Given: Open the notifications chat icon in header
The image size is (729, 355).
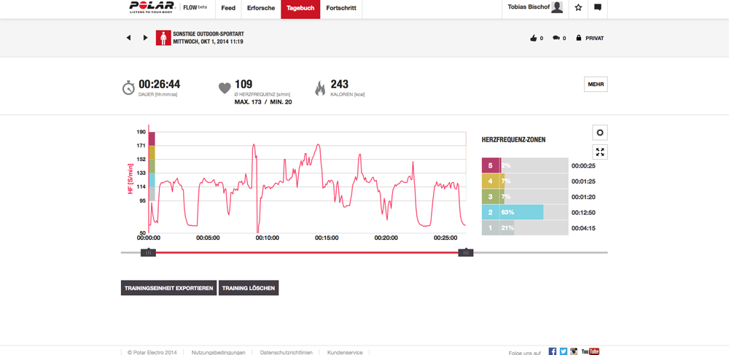Looking at the screenshot, I should pyautogui.click(x=598, y=8).
